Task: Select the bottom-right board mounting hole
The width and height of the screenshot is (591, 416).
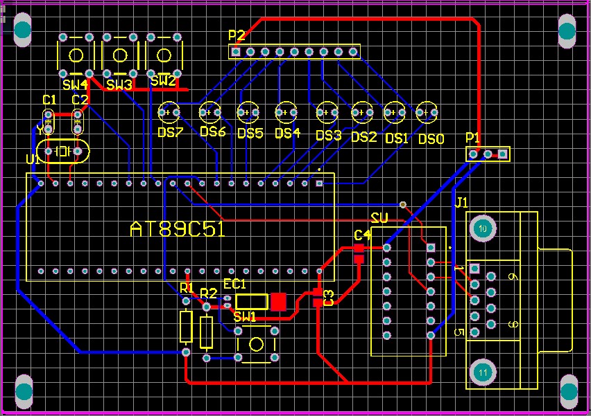Action: coord(569,392)
